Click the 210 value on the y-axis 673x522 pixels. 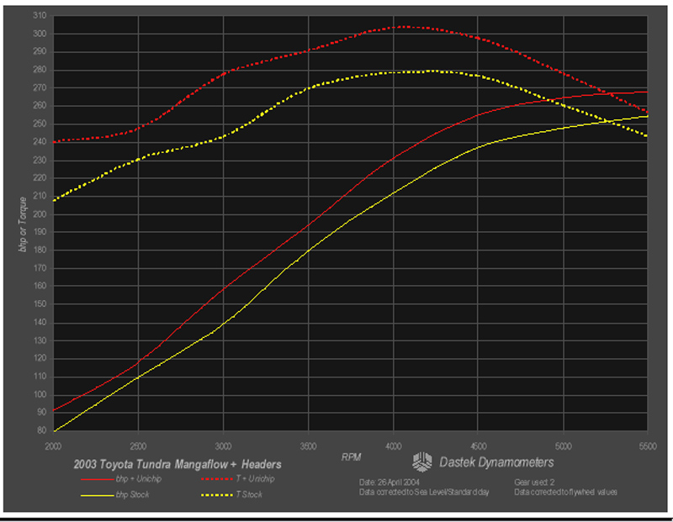[40, 196]
